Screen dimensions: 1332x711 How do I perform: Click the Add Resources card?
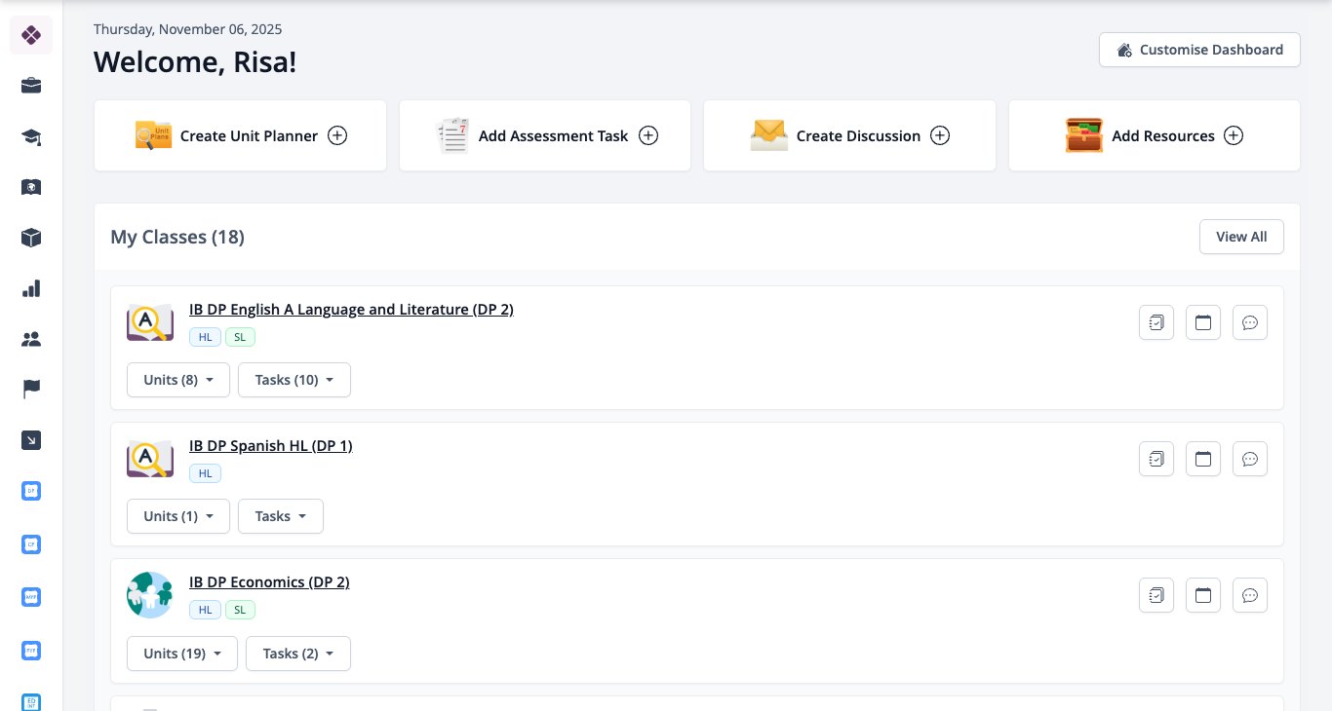click(1155, 135)
